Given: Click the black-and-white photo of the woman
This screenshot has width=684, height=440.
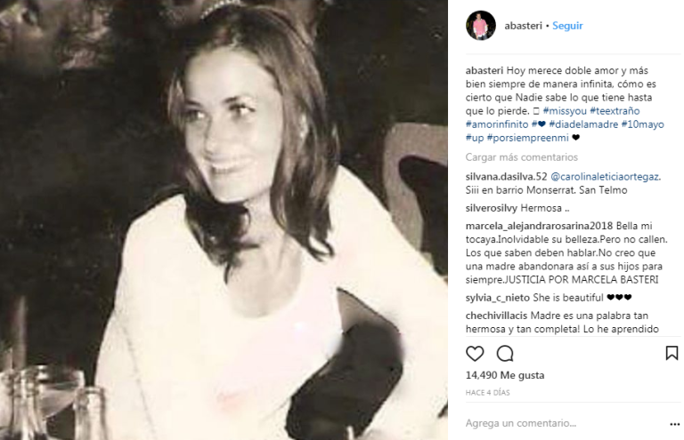Looking at the screenshot, I should (224, 220).
